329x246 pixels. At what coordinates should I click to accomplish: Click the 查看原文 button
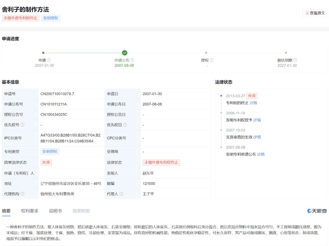tap(317, 13)
